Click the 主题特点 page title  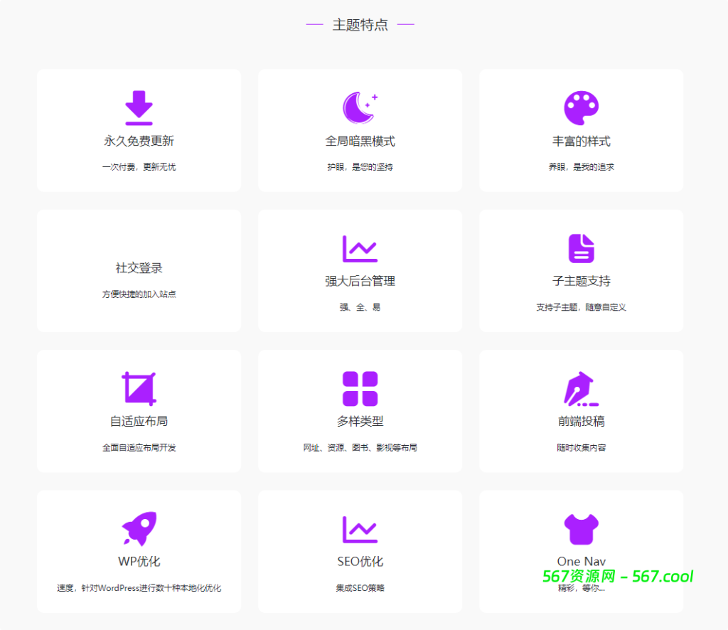(x=360, y=24)
